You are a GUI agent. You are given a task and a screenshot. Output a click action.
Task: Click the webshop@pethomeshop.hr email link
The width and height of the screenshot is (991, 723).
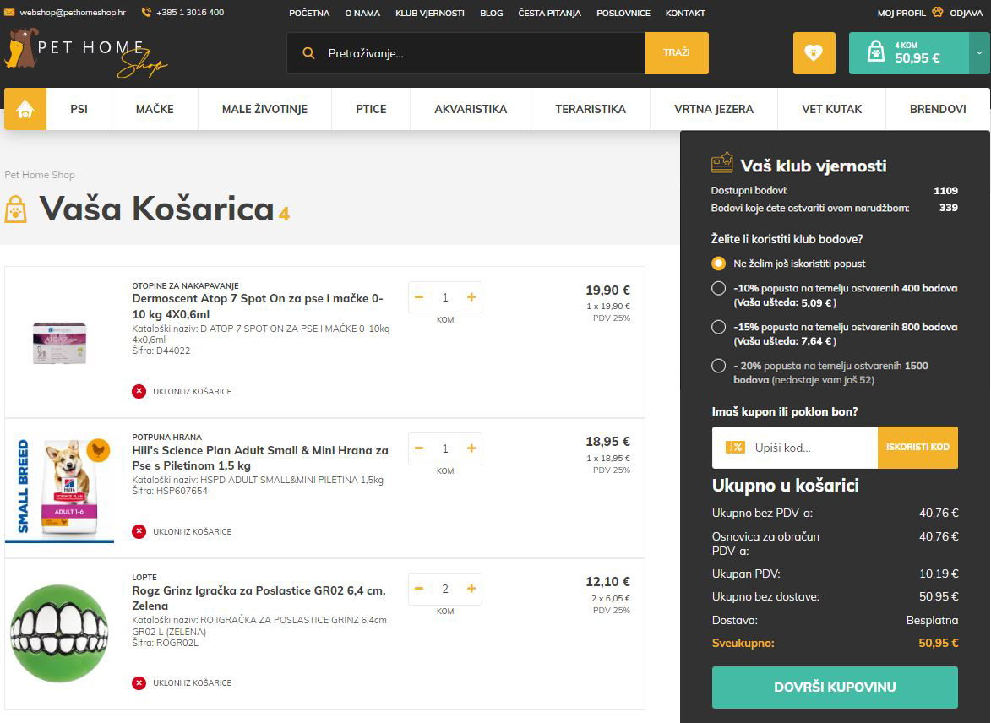[x=73, y=12]
